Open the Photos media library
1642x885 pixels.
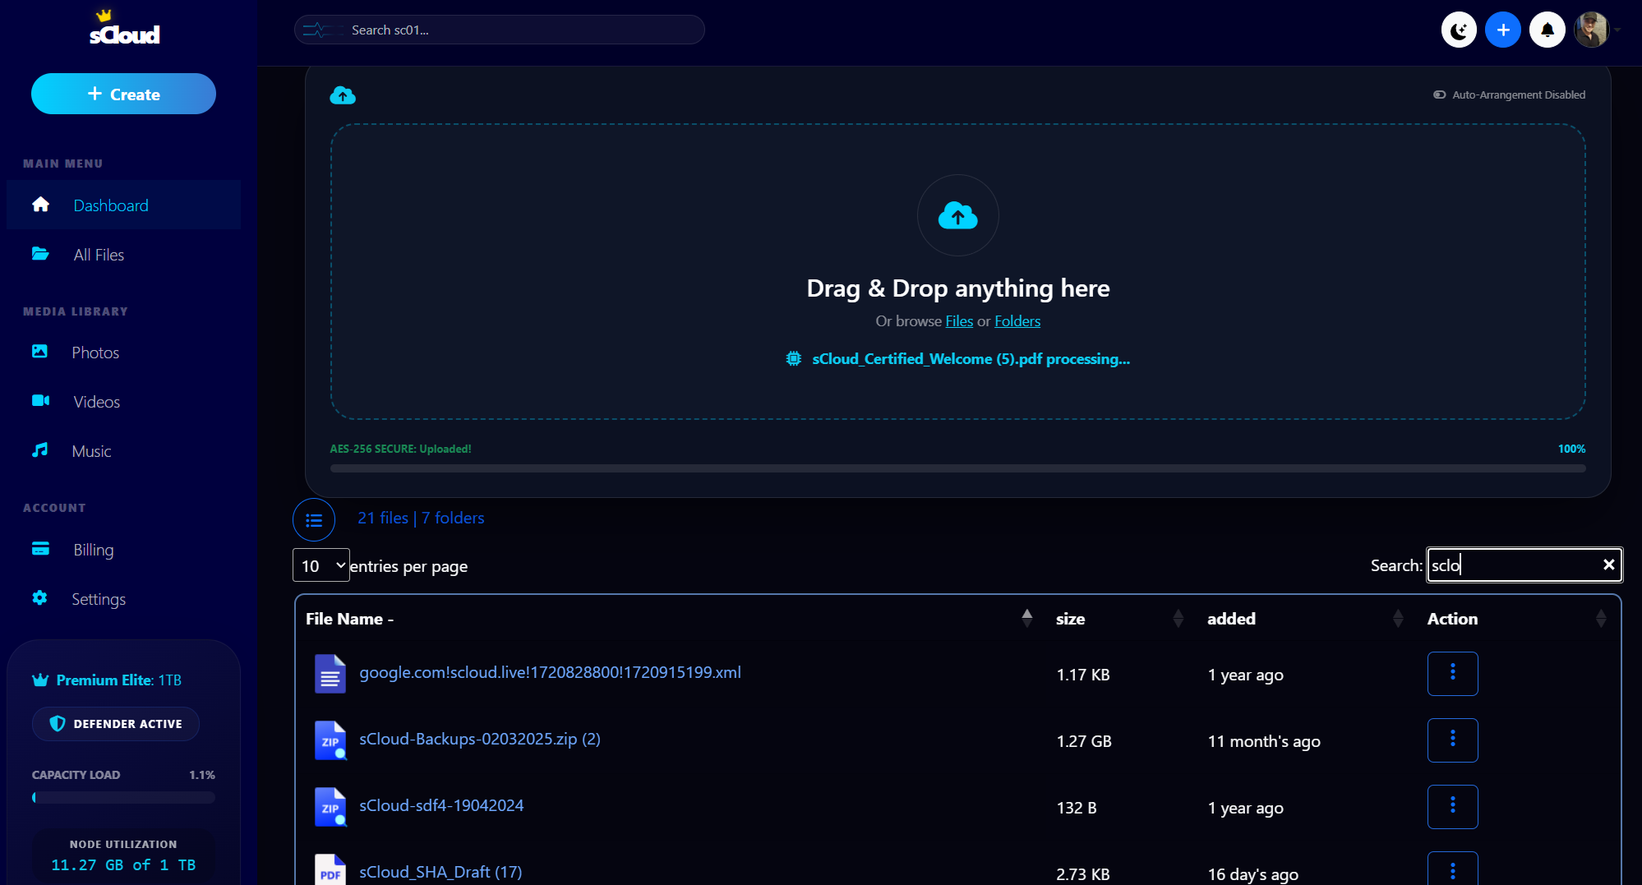[x=95, y=352]
